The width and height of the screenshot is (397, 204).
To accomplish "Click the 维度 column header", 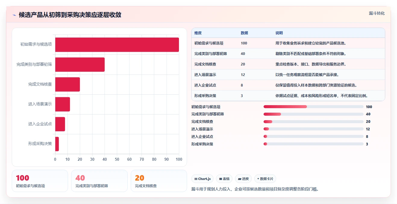I will [x=198, y=33].
